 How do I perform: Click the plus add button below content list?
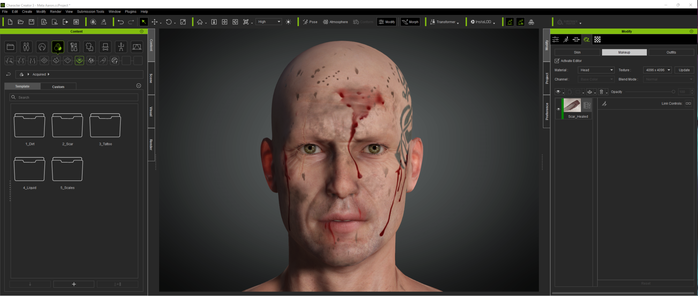click(74, 284)
